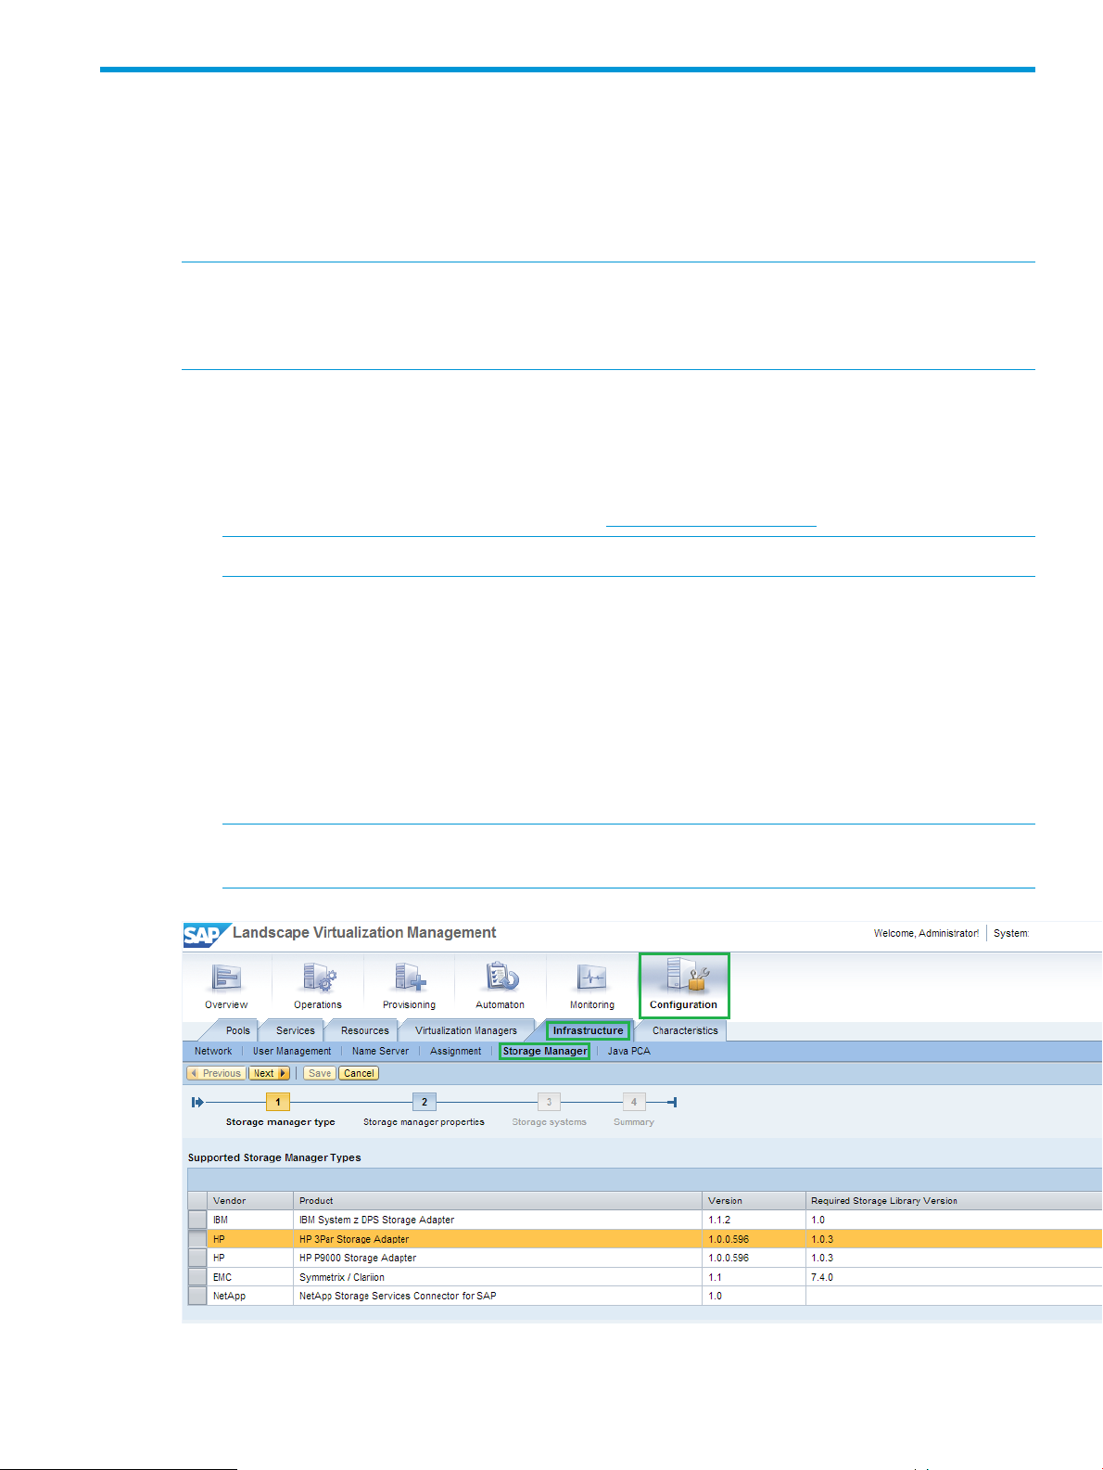
Task: Open the Automation section icon
Action: tap(501, 986)
